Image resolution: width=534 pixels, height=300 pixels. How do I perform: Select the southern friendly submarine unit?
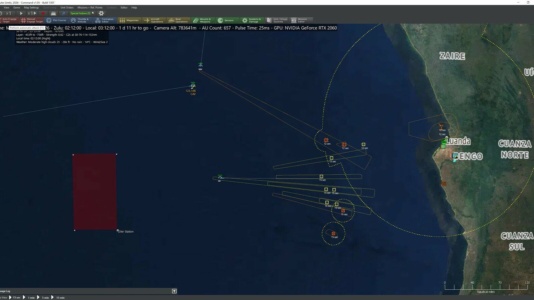tap(220, 178)
